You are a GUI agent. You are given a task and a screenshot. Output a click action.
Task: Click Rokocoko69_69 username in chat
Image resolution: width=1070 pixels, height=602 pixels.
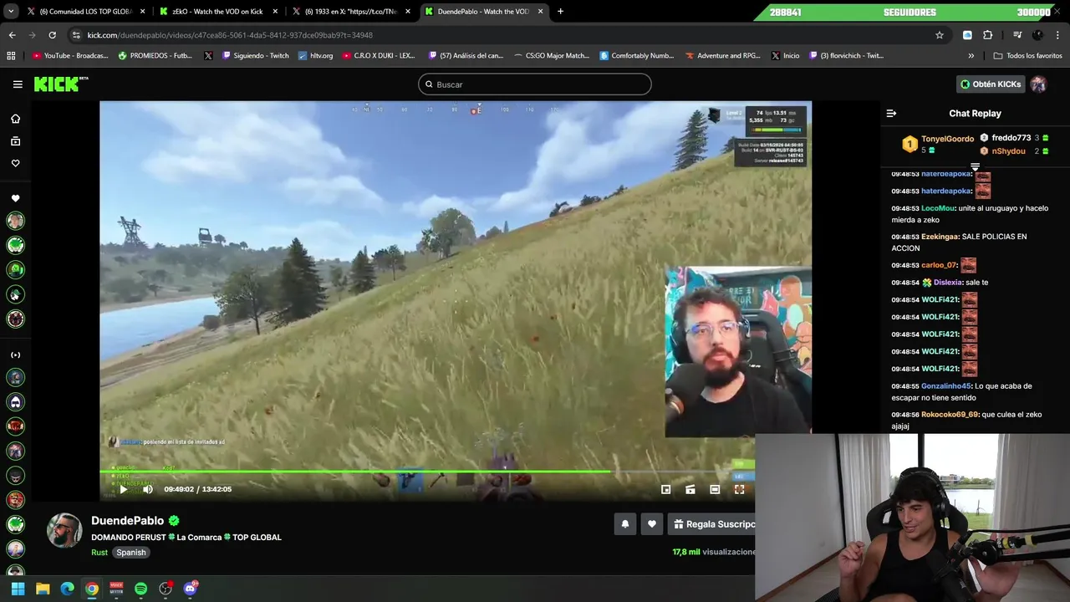(x=950, y=415)
